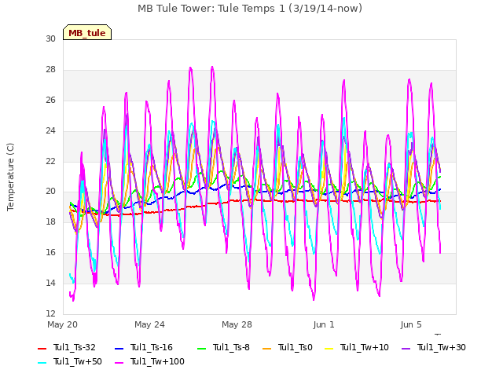Click the May 28 x-axis label
Screen dimensions: 503x377
tap(237, 324)
